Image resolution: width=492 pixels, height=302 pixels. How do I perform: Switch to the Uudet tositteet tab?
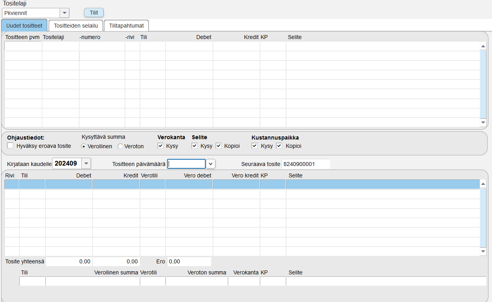[x=24, y=26]
